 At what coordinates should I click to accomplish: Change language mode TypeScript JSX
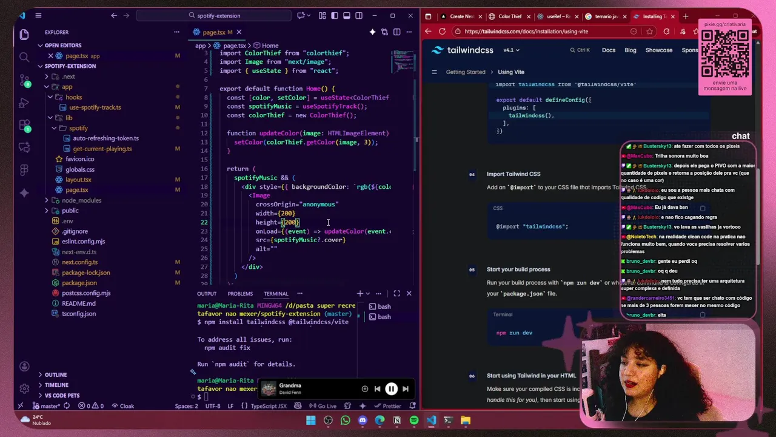click(x=269, y=406)
